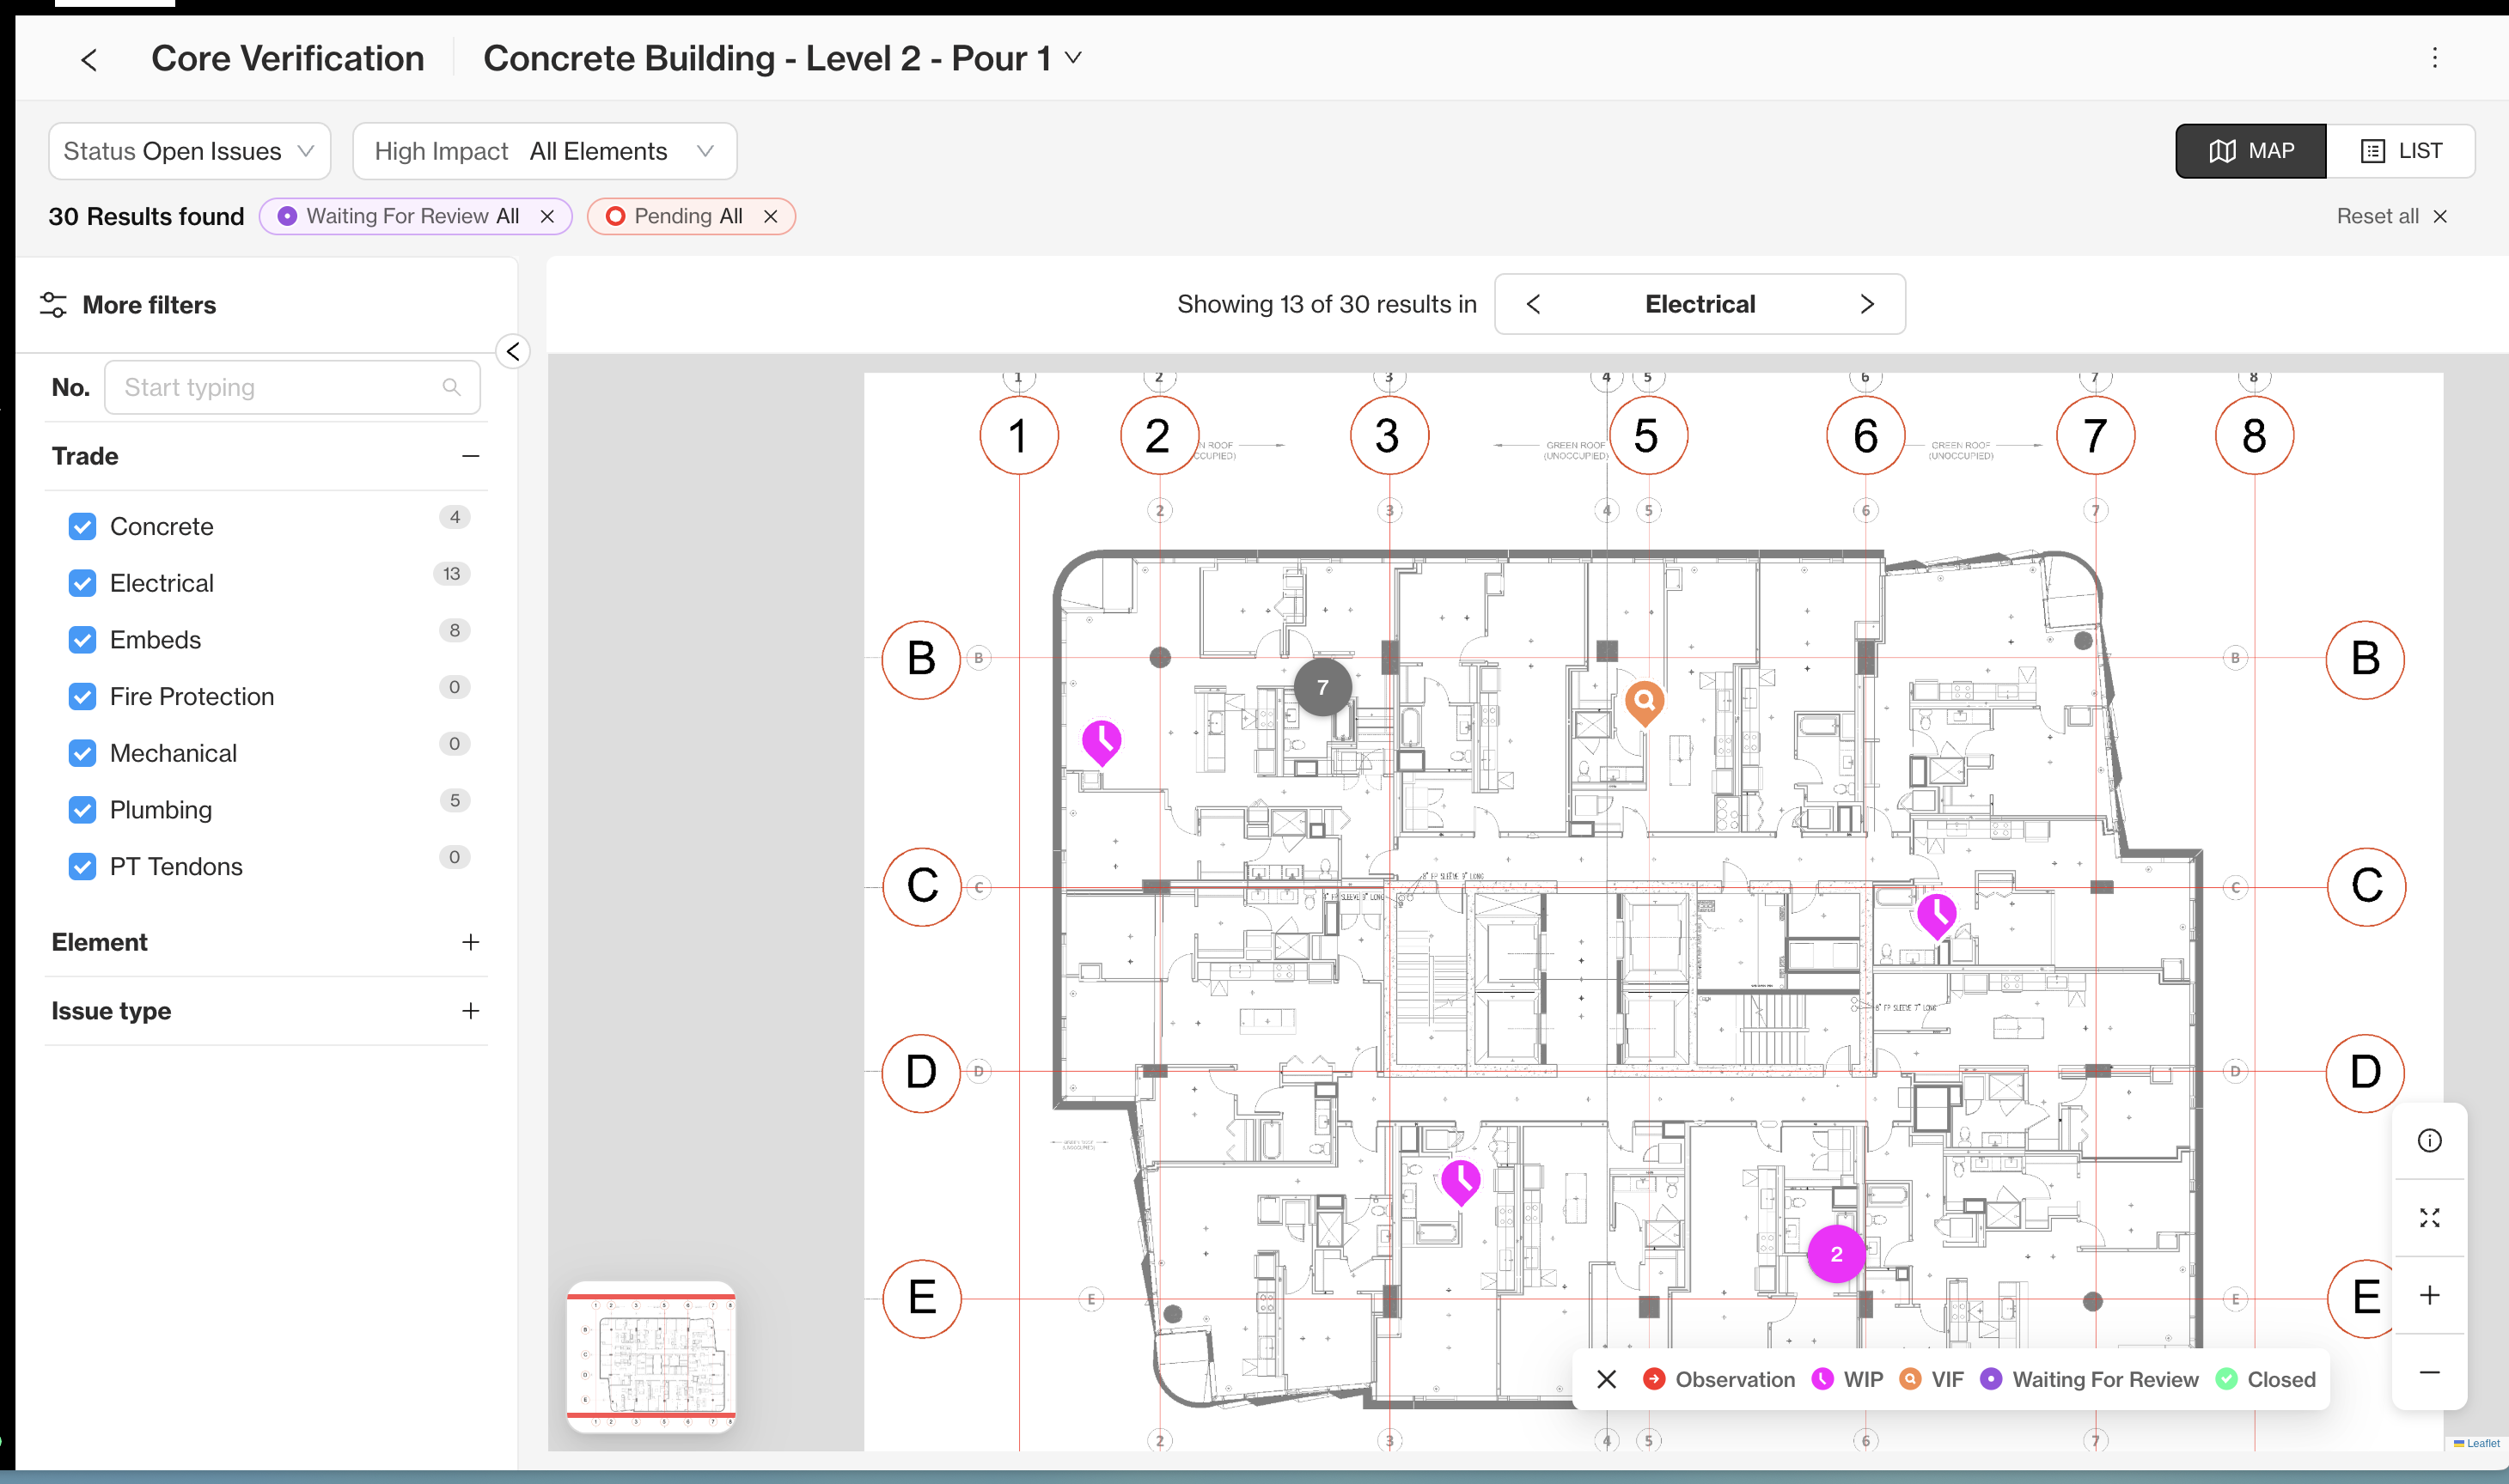
Task: Select the MAP view tab
Action: pos(2251,151)
